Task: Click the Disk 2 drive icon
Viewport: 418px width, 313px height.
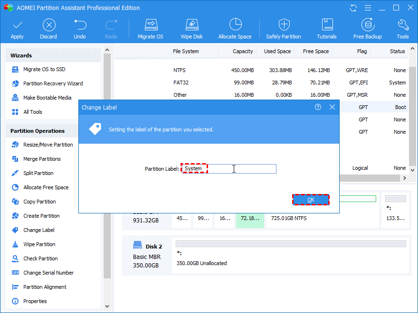Action: pos(138,245)
